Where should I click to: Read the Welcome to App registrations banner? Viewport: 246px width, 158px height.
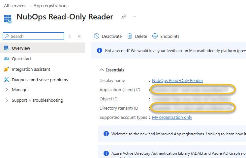point(172,134)
